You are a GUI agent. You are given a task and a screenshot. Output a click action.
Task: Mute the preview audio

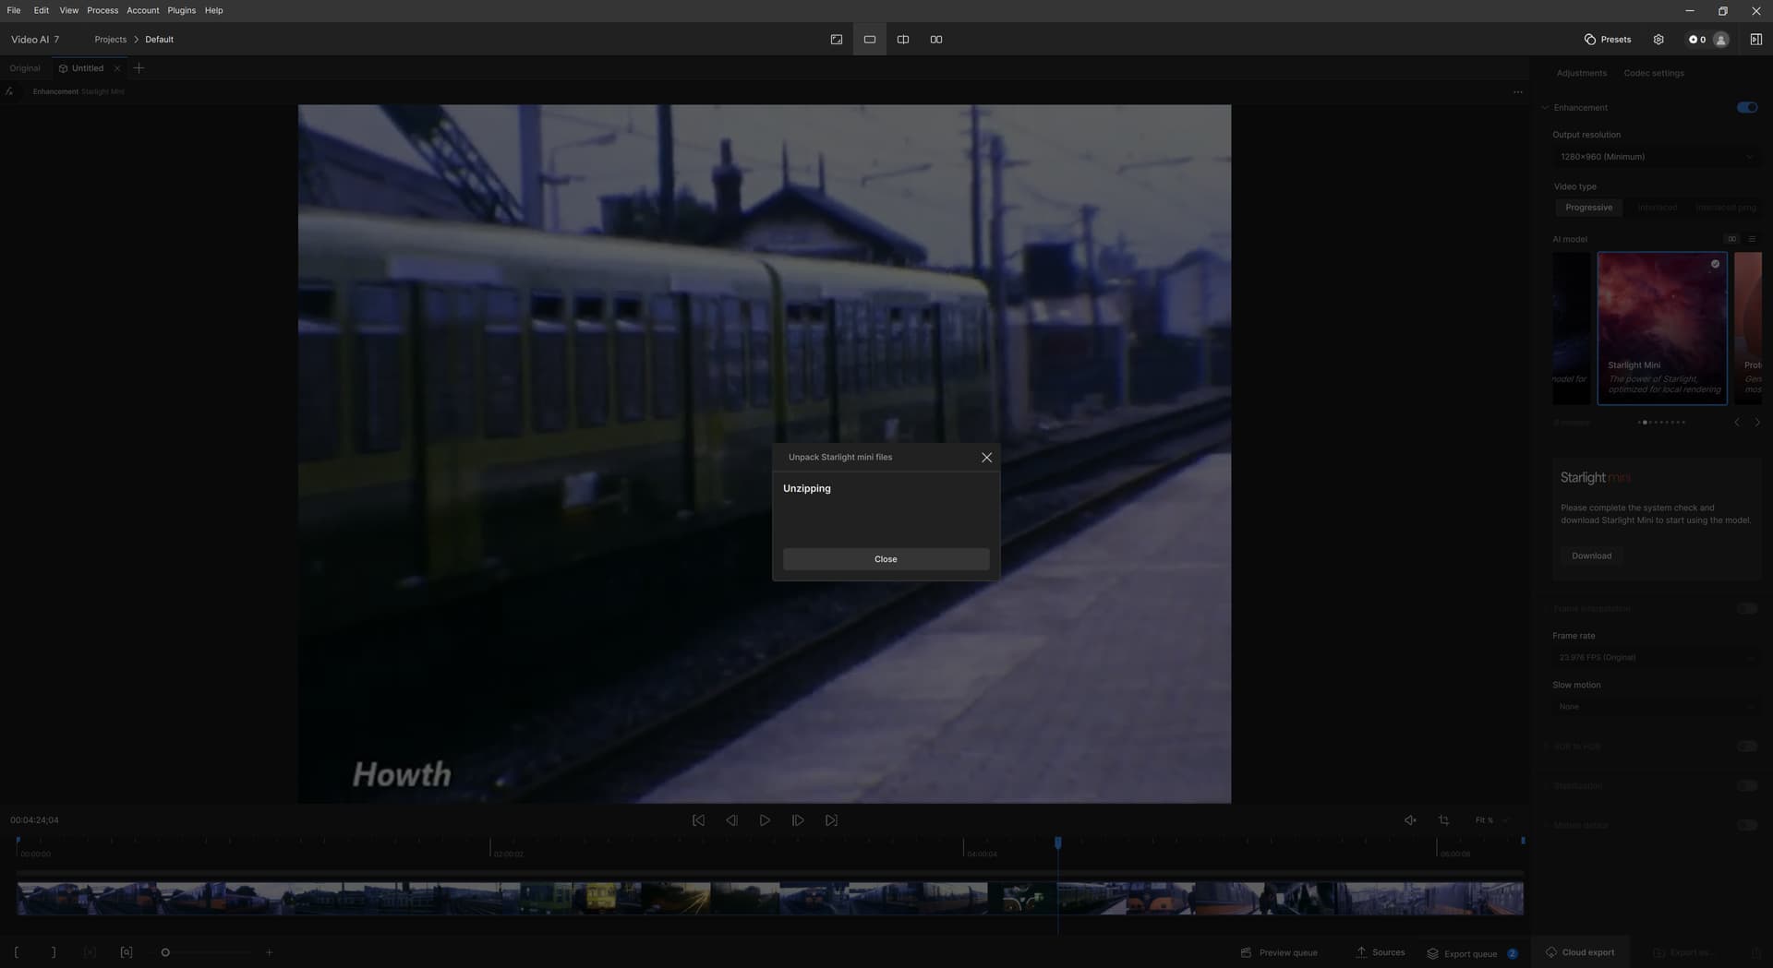(x=1410, y=820)
